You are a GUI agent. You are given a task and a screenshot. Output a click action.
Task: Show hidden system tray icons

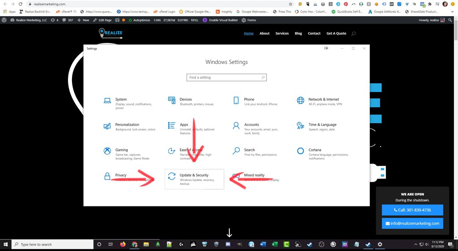pyautogui.click(x=416, y=244)
